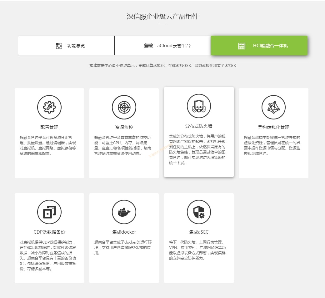The width and height of the screenshot is (325, 298).
Task: Click the 配置管理 card title
Action: (x=49, y=127)
